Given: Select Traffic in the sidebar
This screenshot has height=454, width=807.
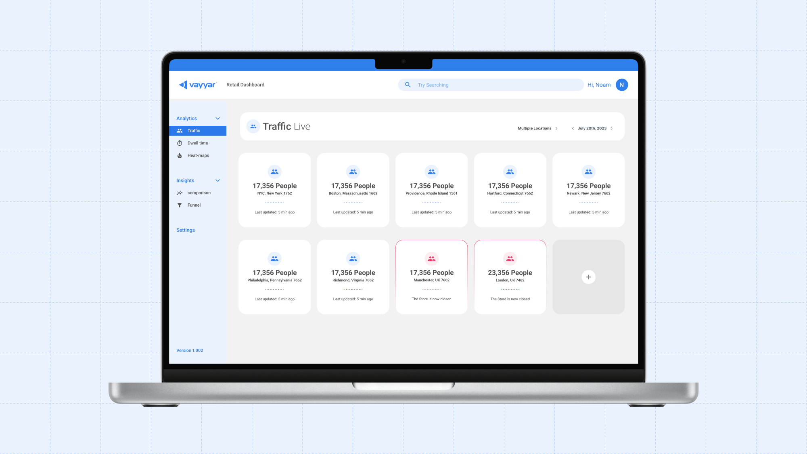Looking at the screenshot, I should pos(198,131).
